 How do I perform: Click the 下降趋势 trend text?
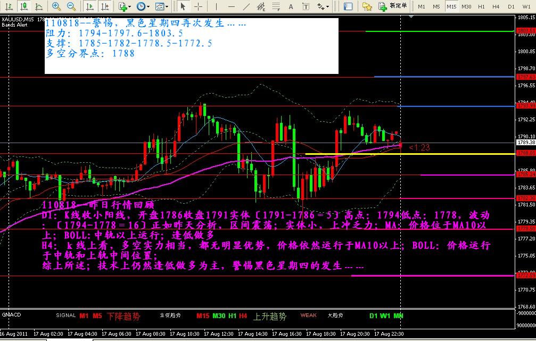point(123,317)
